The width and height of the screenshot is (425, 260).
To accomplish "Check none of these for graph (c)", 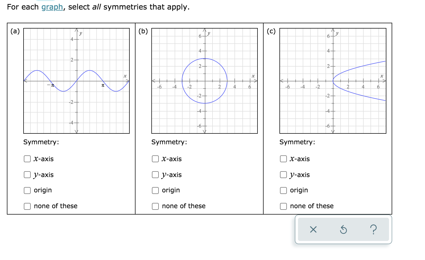I will 283,206.
